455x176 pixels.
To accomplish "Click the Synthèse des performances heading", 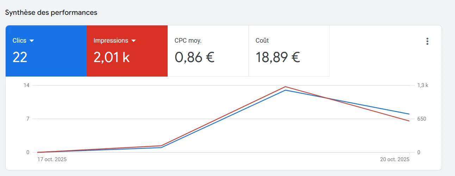I will pos(51,13).
